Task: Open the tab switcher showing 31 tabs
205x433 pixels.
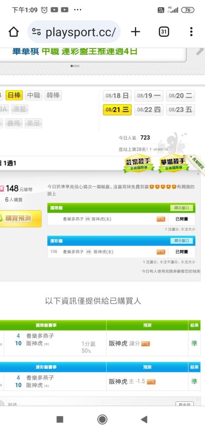Action: [x=163, y=32]
